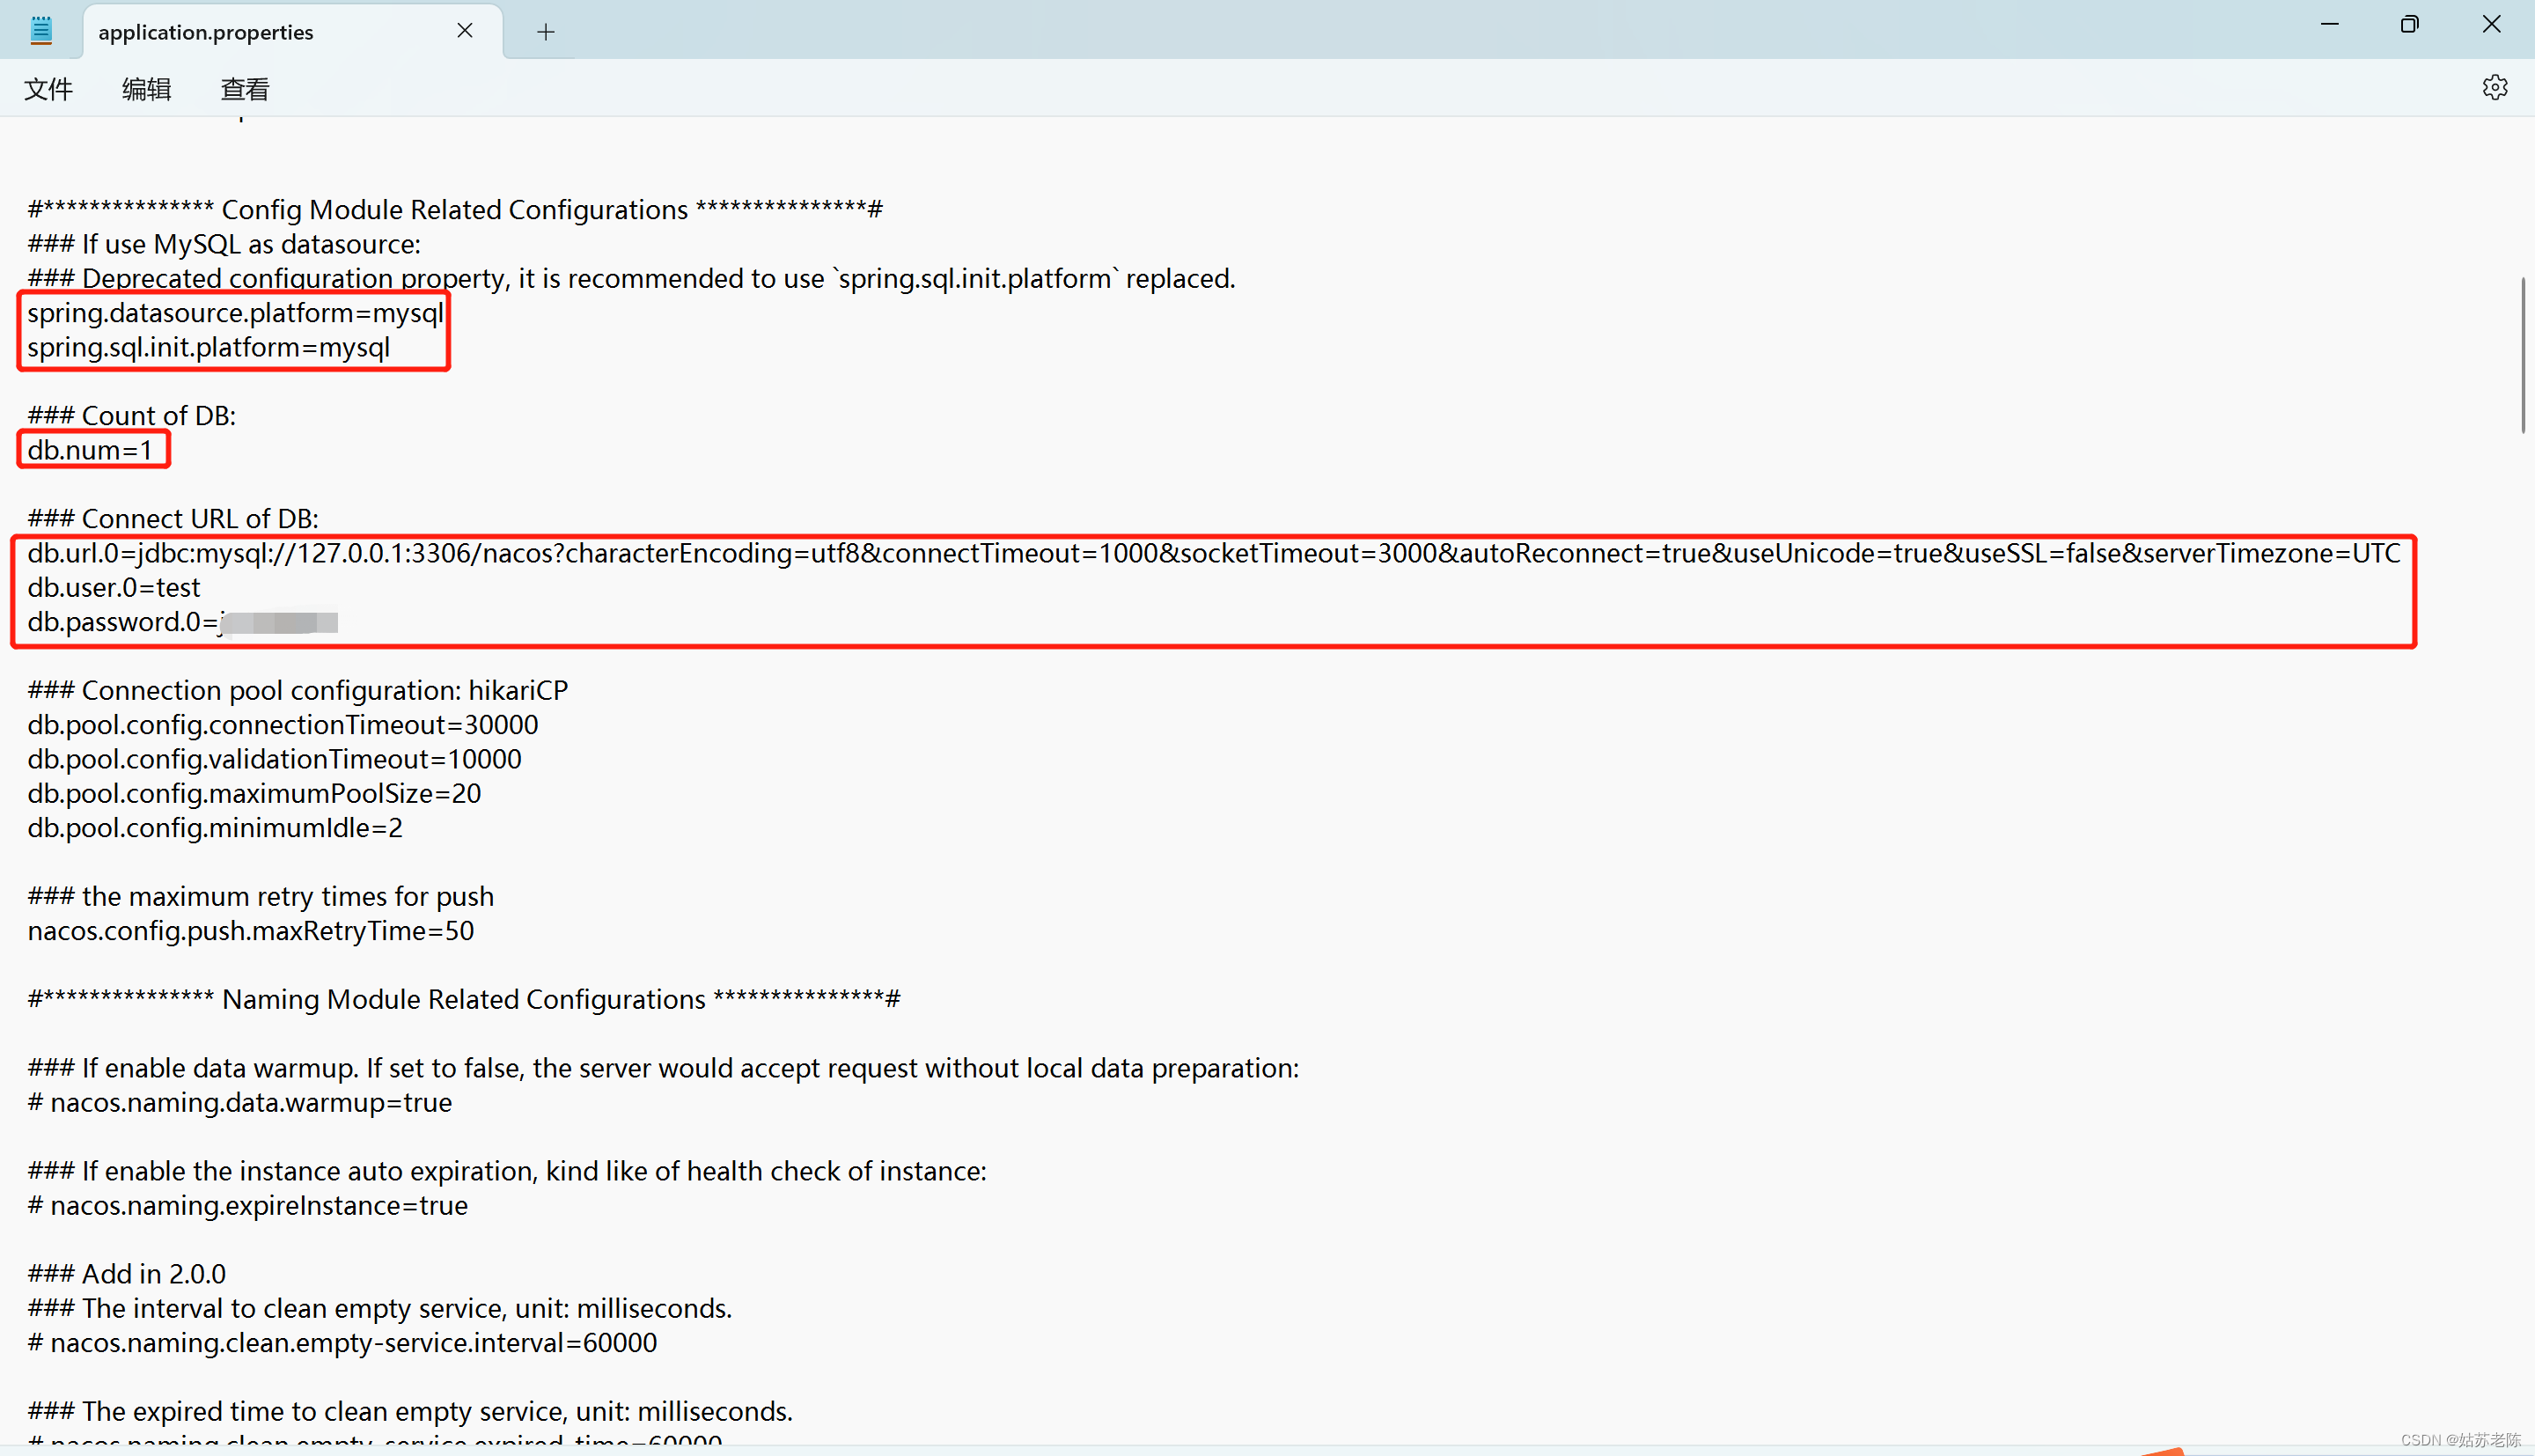2535x1456 pixels.
Task: Click 'Connection pool configuration: hikariCP' comment
Action: 298,690
